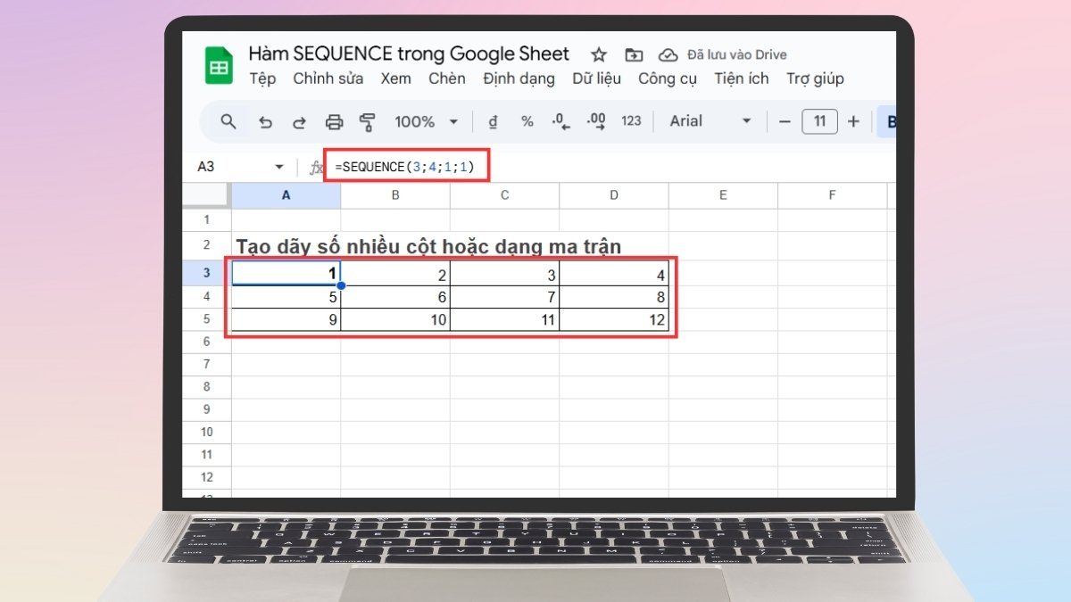The image size is (1071, 602).
Task: Toggle bold formatting
Action: [x=891, y=121]
